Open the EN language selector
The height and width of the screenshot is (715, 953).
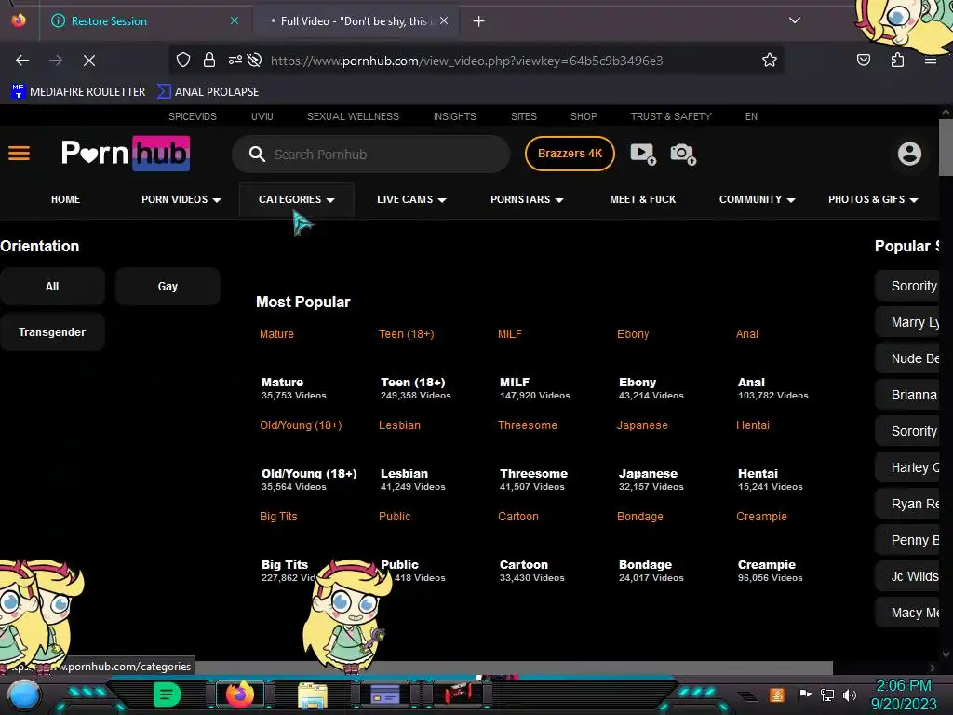click(x=751, y=116)
